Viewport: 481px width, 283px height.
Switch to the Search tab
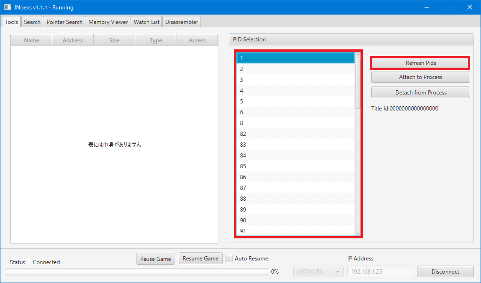(x=32, y=22)
